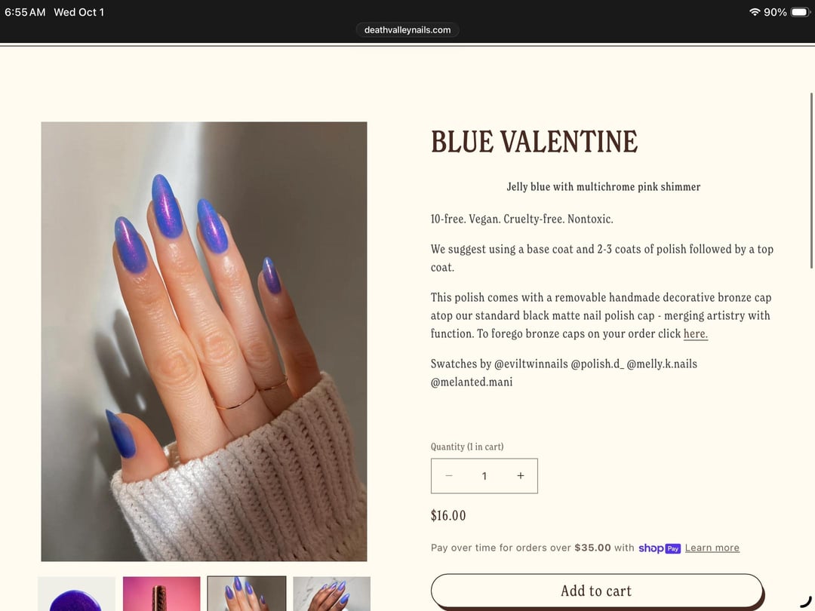Select the purple bottle cap thumbnail
This screenshot has height=611, width=815.
pyautogui.click(x=76, y=594)
